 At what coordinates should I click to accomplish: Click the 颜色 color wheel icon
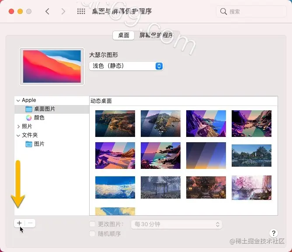click(x=29, y=118)
